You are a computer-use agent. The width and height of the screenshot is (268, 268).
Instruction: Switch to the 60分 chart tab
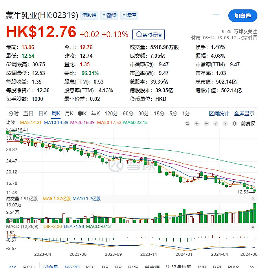128,113
